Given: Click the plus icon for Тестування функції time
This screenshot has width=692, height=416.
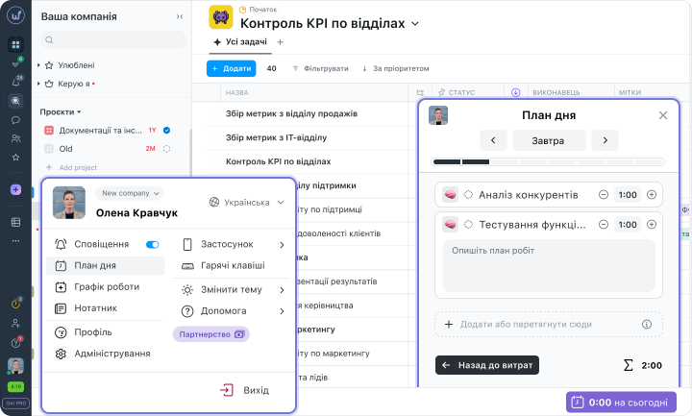Looking at the screenshot, I should (652, 225).
